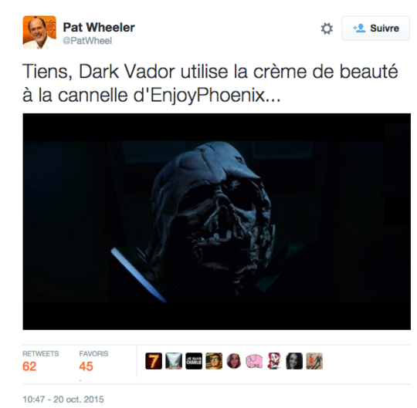This screenshot has width=417, height=408.
Task: Open the grey folded-paper avatar
Action: [174, 361]
